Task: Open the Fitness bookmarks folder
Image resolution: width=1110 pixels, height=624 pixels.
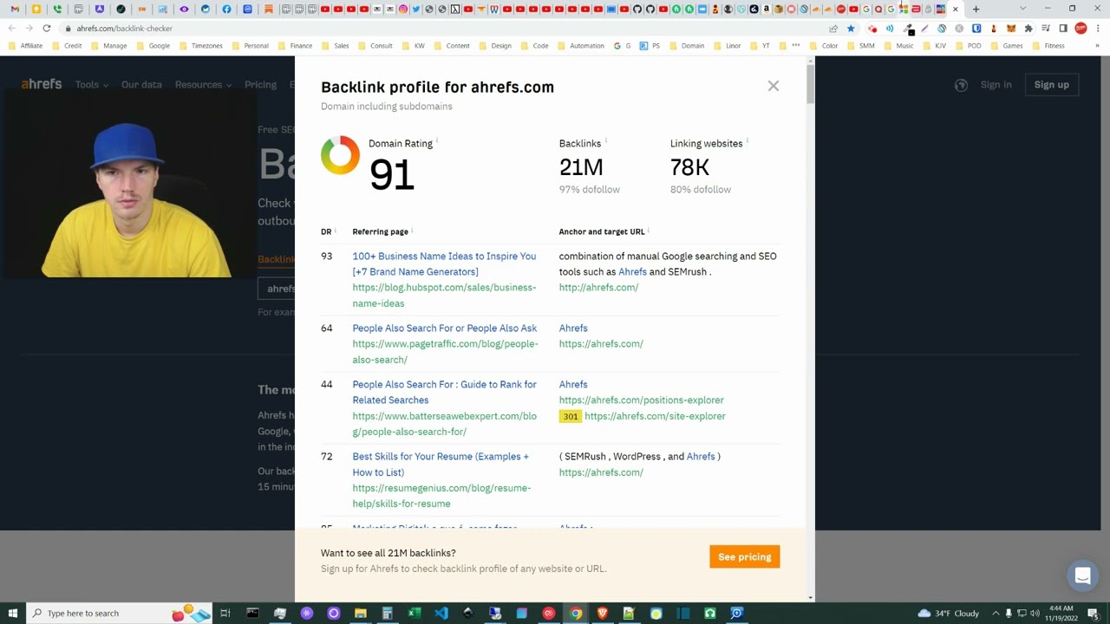Action: tap(1048, 46)
